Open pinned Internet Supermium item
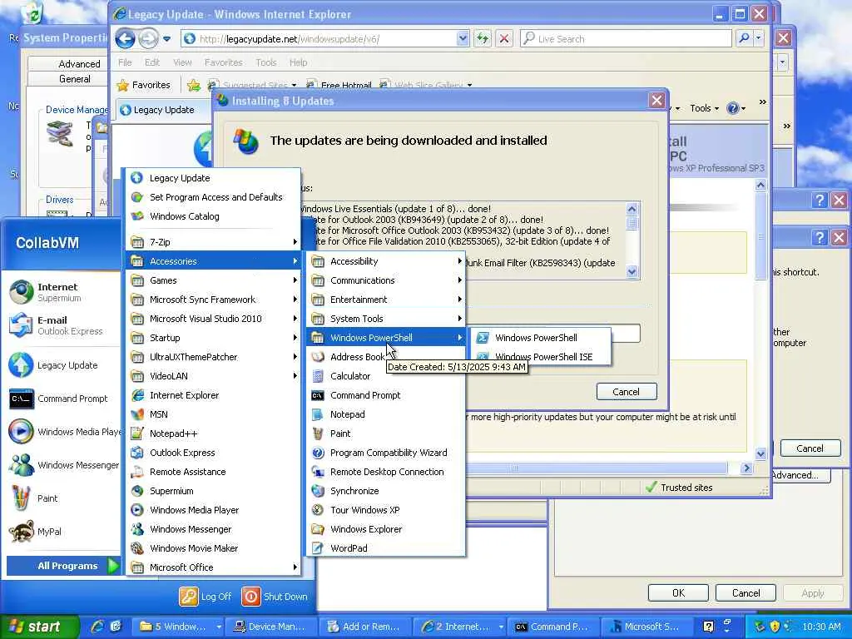The image size is (852, 639). (62, 292)
